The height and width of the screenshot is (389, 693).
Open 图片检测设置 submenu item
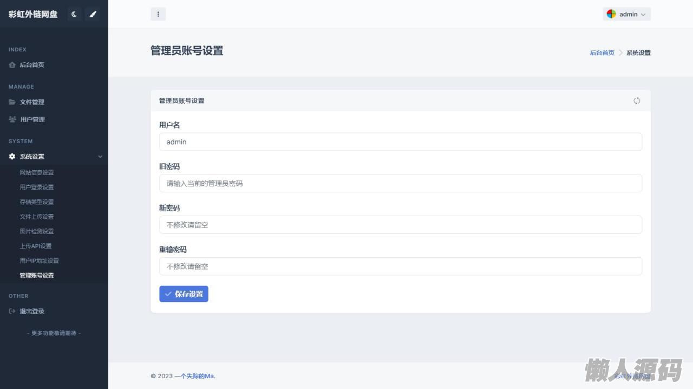coord(37,231)
